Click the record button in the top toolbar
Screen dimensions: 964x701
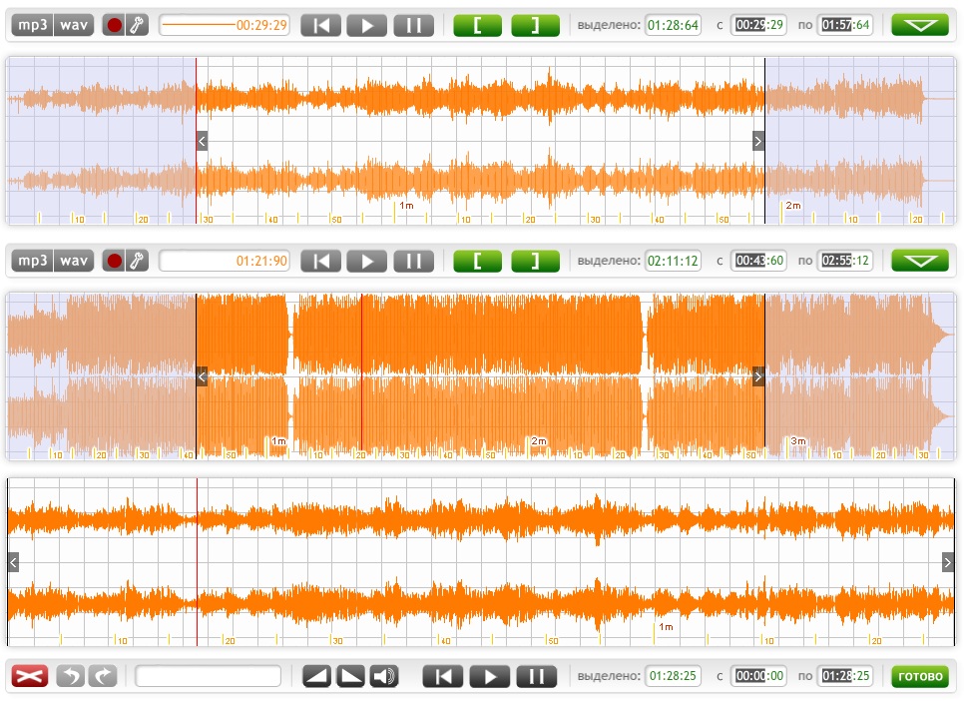(x=114, y=26)
